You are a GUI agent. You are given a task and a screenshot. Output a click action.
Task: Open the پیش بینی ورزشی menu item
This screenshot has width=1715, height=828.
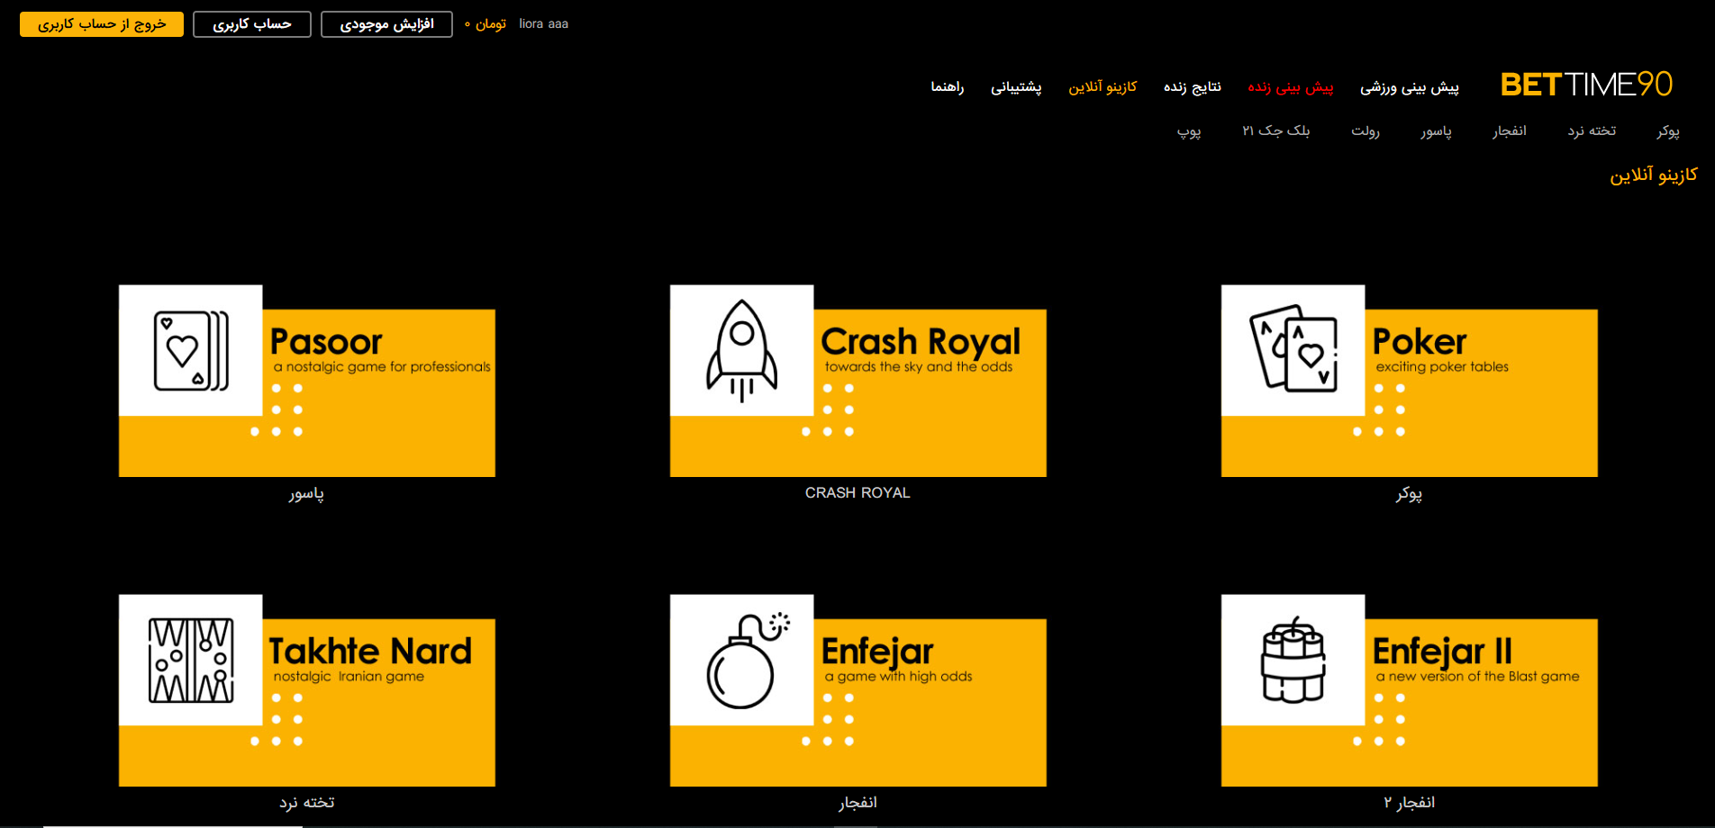click(x=1409, y=87)
